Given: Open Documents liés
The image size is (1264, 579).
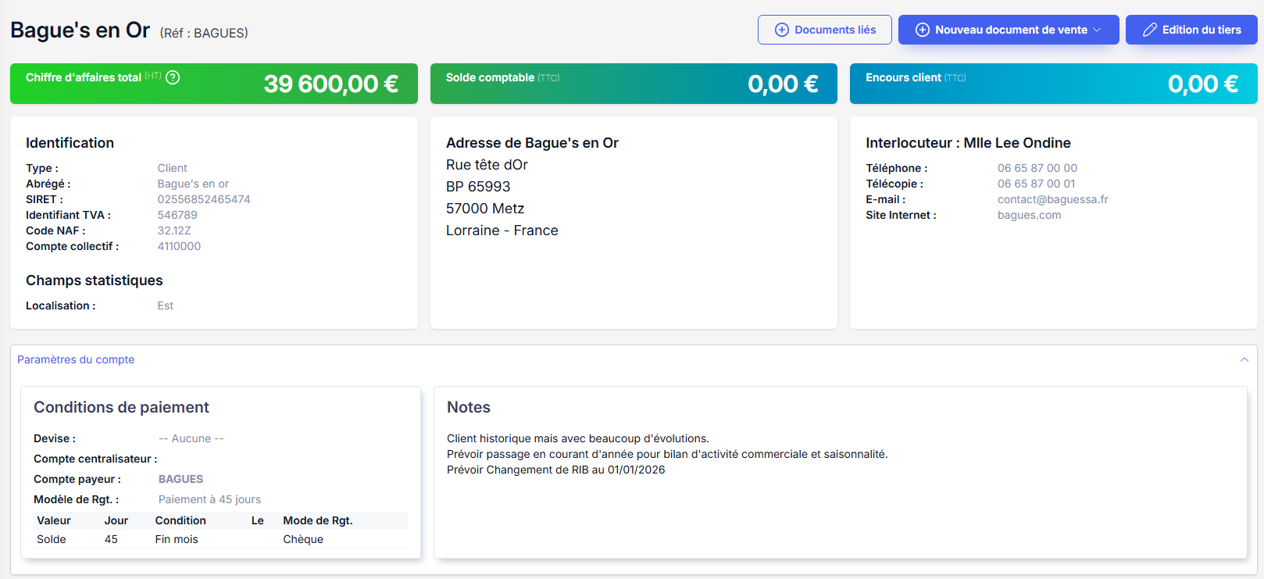Looking at the screenshot, I should 825,30.
